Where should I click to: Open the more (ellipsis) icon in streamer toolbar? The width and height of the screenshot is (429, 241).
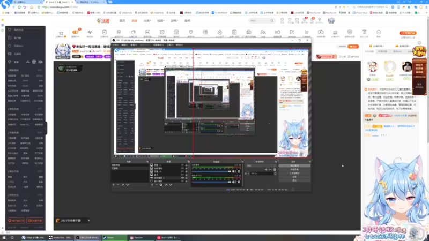(379, 32)
